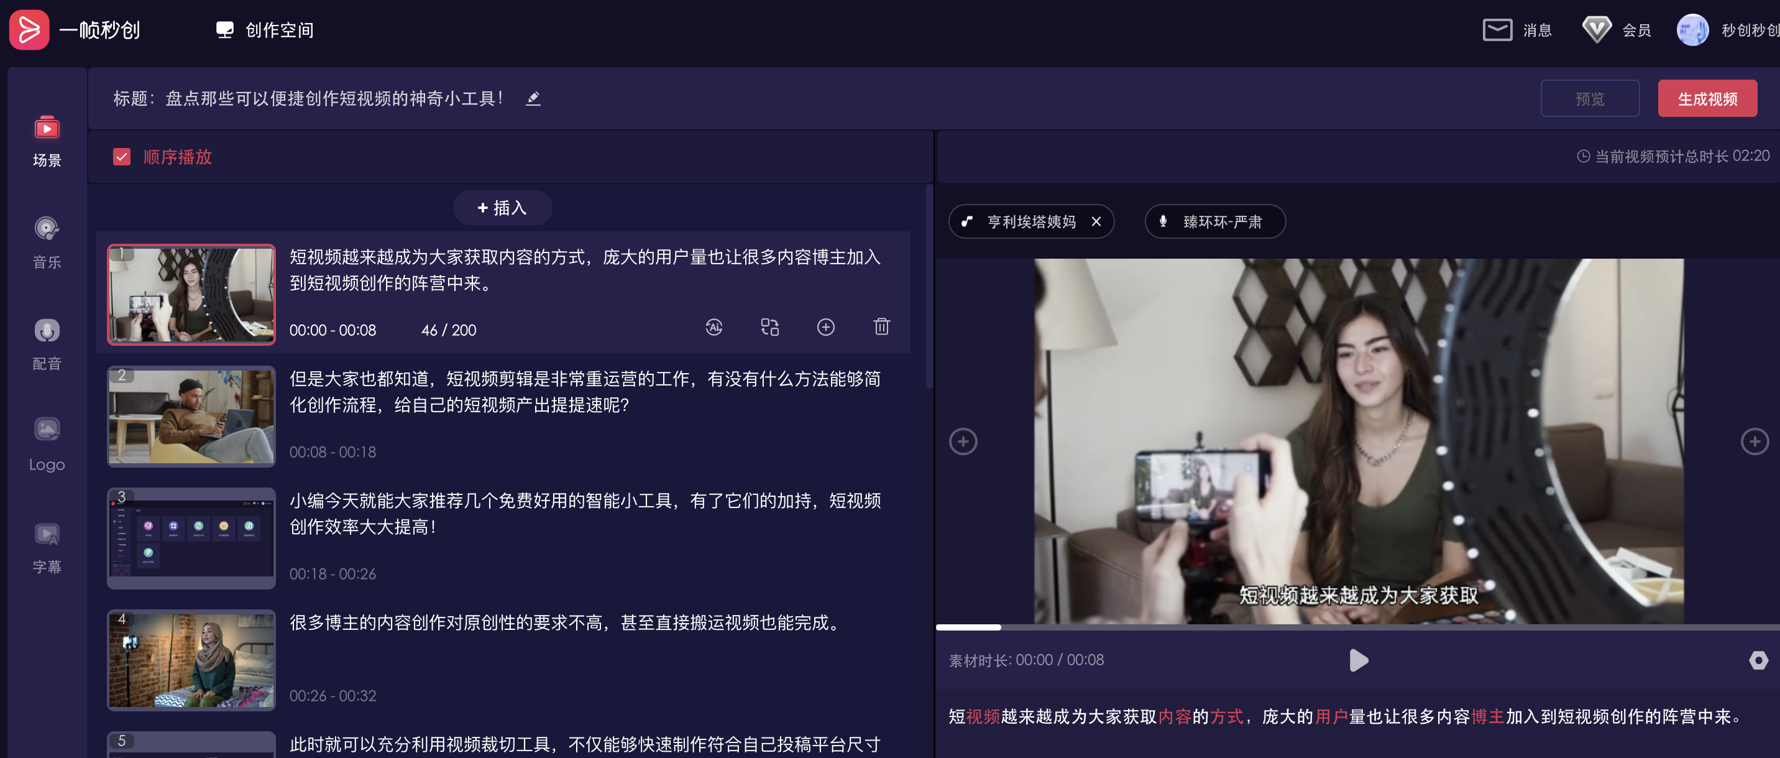Open the 亨利埃塔姨妈 background music chip
1780x758 pixels.
click(1031, 222)
